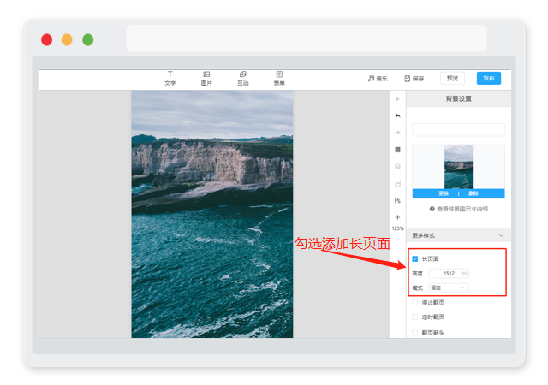The height and width of the screenshot is (385, 548).
Task: Open the 查看背景图尺寸说明 link
Action: point(462,209)
